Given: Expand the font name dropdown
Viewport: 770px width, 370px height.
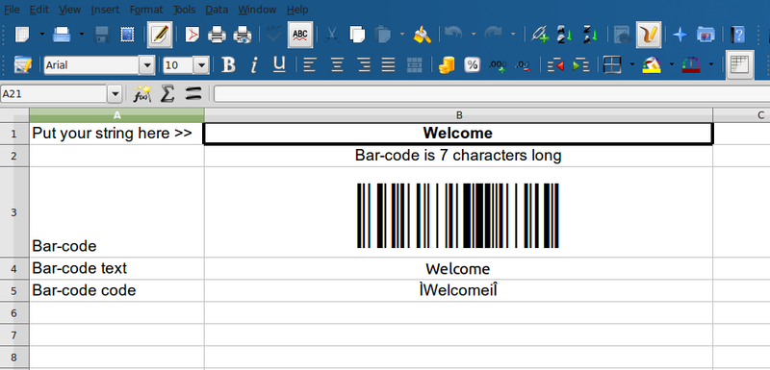Looking at the screenshot, I should click(147, 65).
